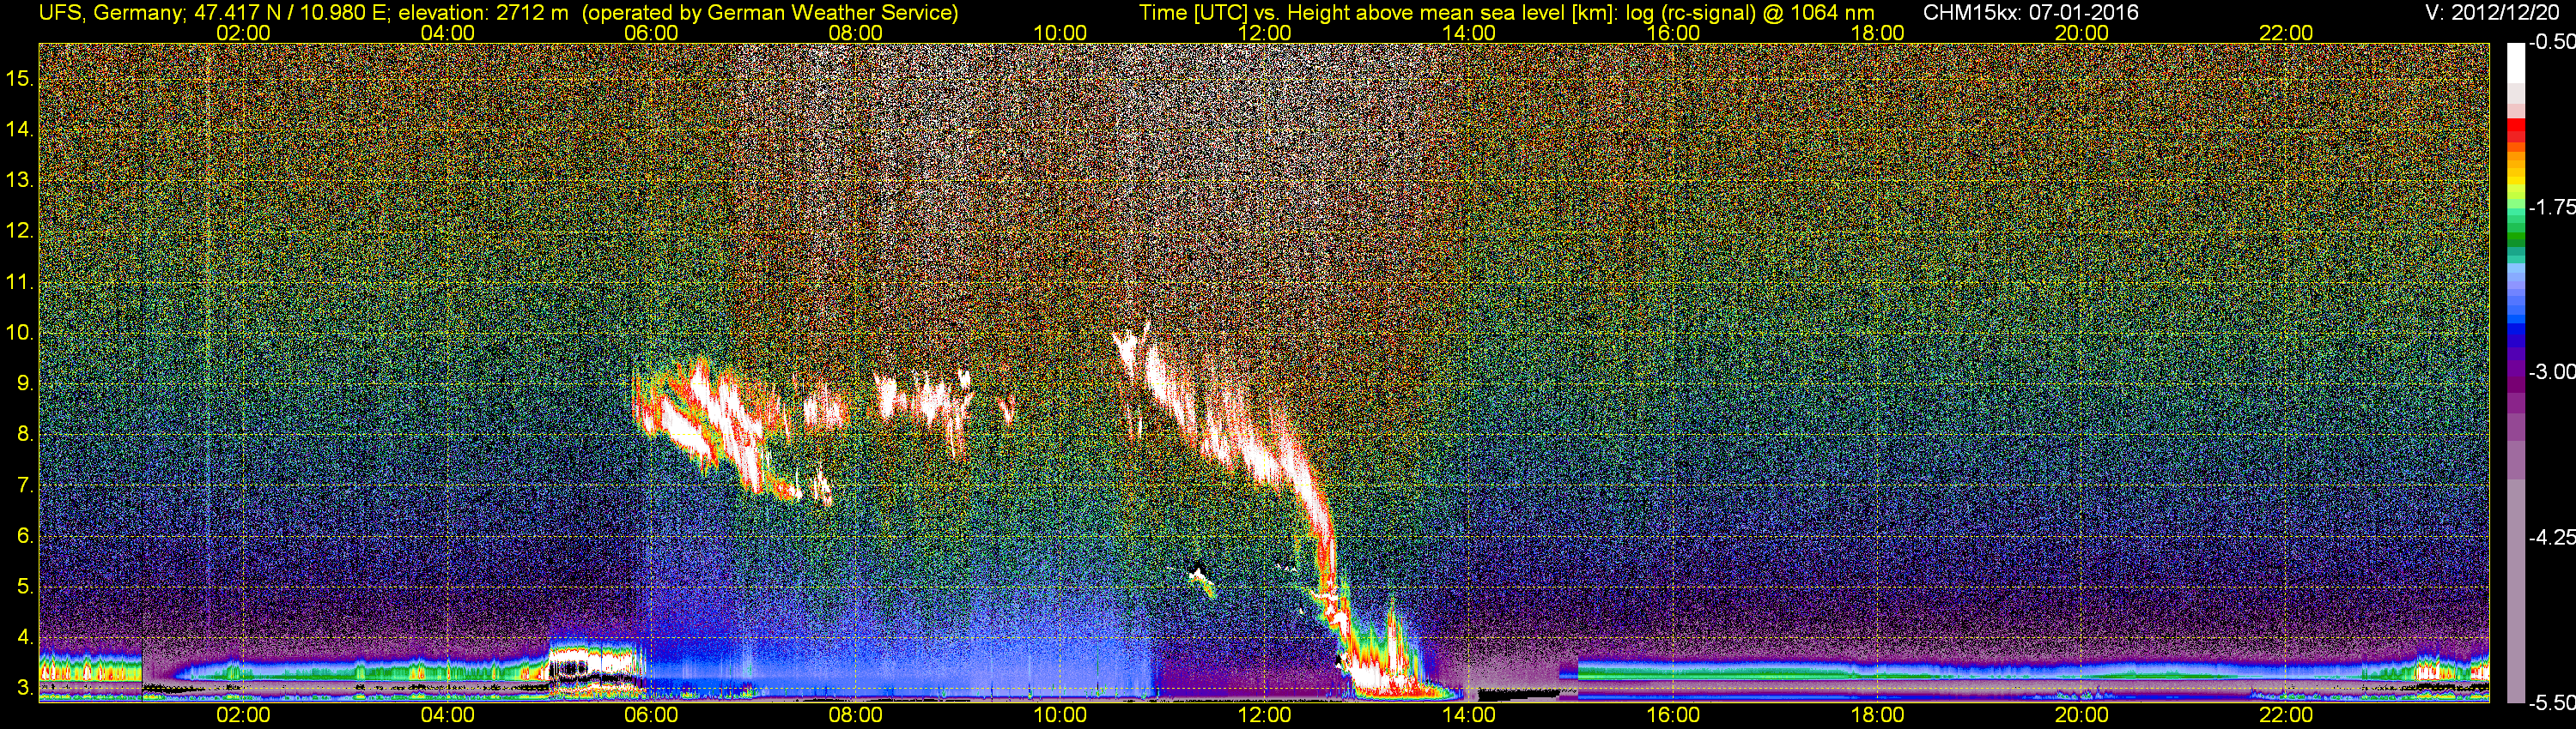This screenshot has height=729, width=2576.
Task: Click the "-0.50" colorbar scale value
Action: coord(2553,44)
